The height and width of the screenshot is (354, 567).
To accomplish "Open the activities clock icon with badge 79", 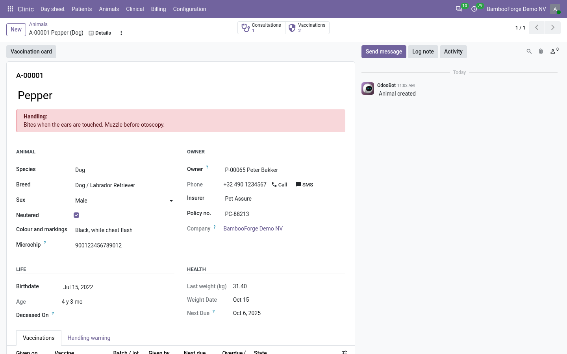I will pos(474,9).
